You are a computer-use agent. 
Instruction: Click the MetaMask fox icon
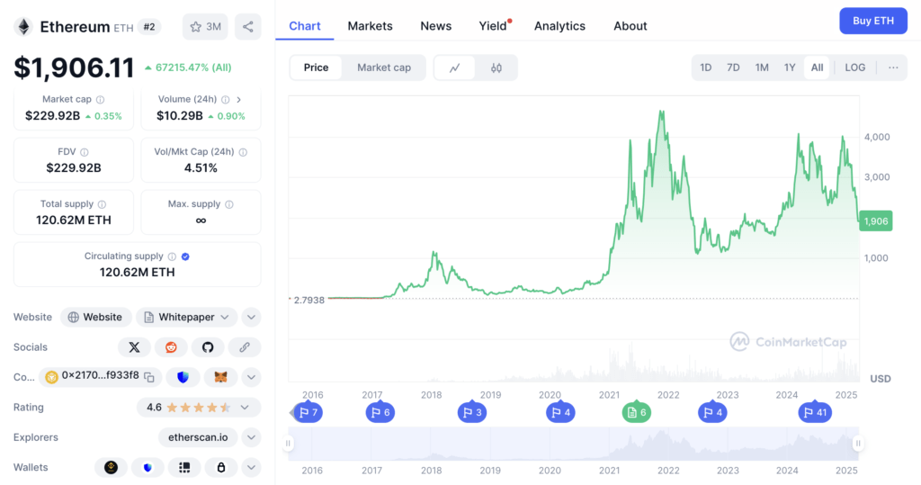[221, 377]
